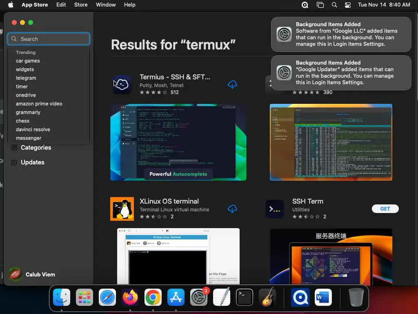Open Firefox from the Dock
Image resolution: width=418 pixels, height=314 pixels.
[x=130, y=297]
